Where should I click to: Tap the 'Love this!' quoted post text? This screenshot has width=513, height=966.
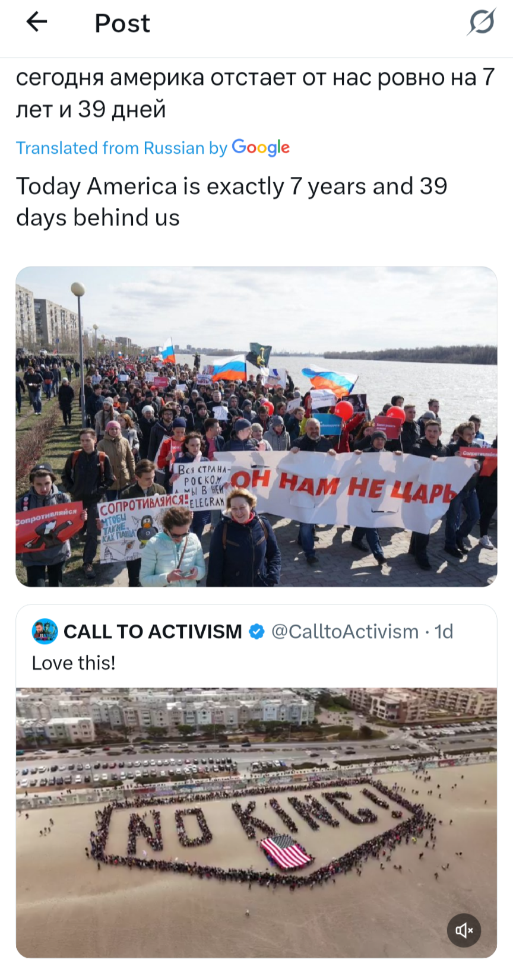pyautogui.click(x=74, y=663)
